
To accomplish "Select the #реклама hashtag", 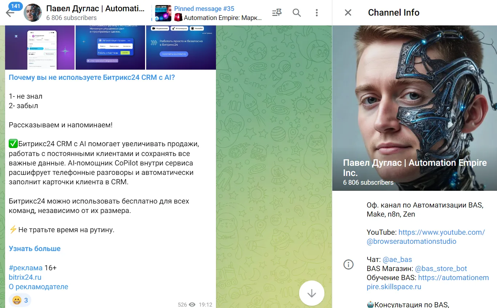I will (x=25, y=268).
